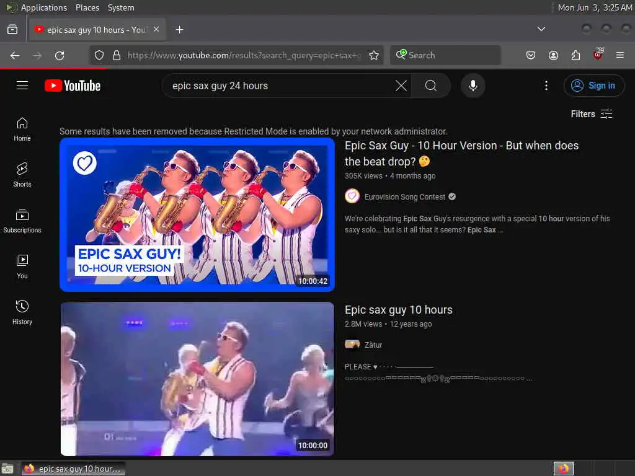Screen dimensions: 635x476
Task: Open the search Filters panel
Action: pyautogui.click(x=591, y=114)
